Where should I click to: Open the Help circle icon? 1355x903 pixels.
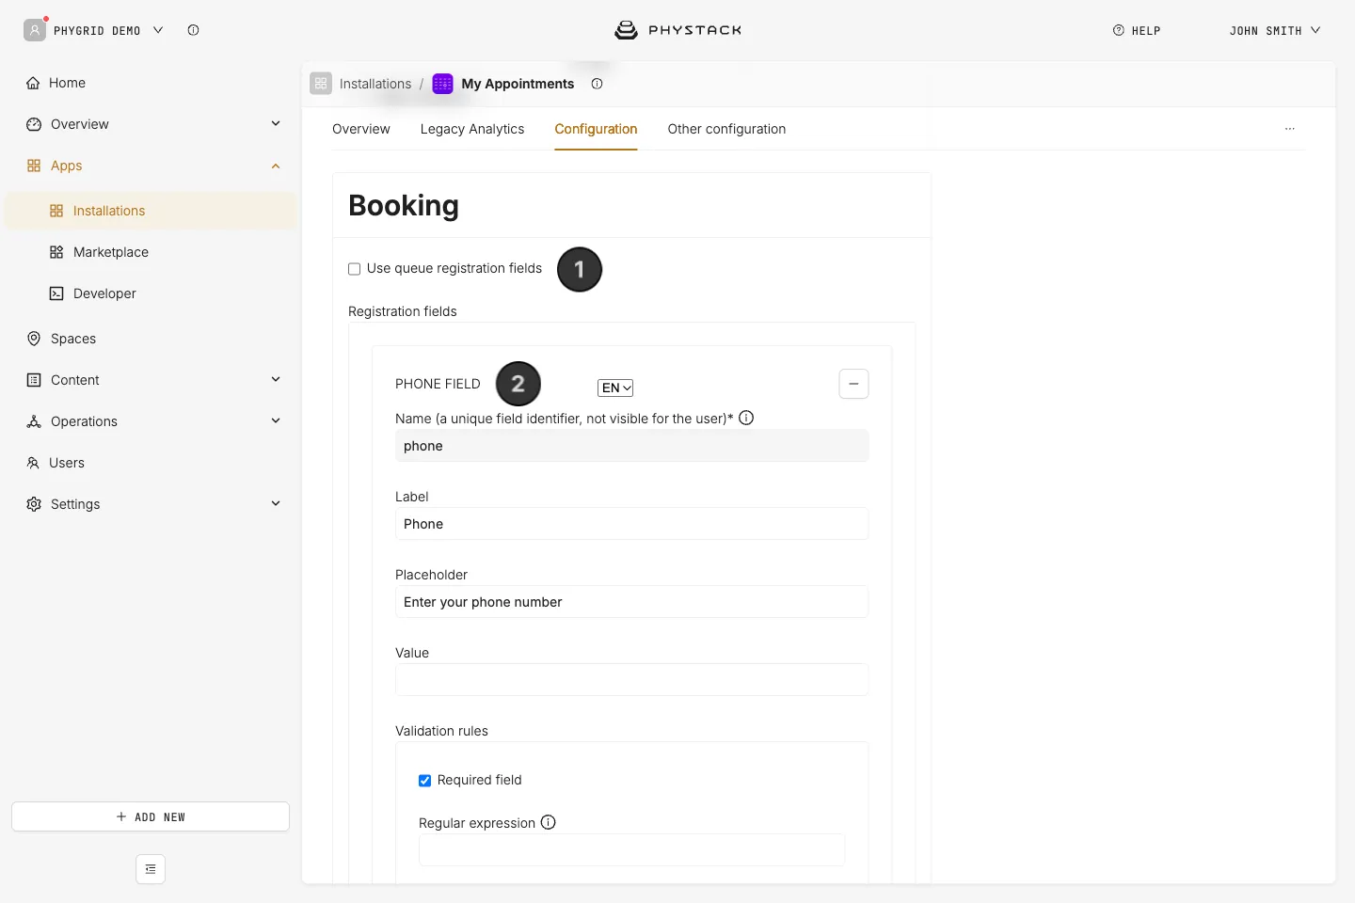[1119, 30]
